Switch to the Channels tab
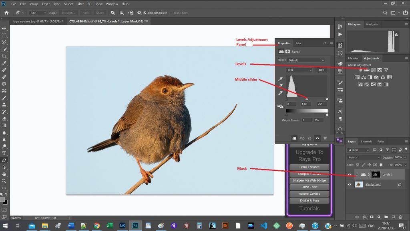The image size is (410, 231). coord(366,142)
